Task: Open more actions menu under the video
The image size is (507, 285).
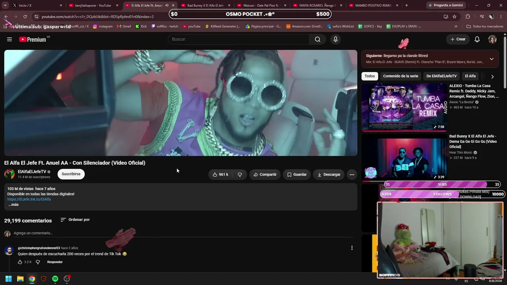Action: 352,175
